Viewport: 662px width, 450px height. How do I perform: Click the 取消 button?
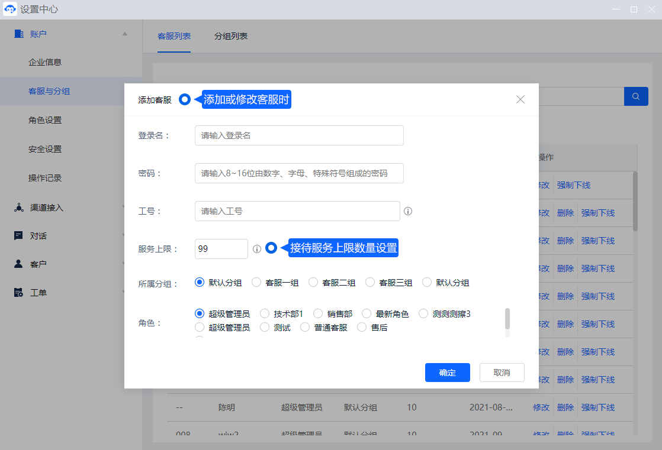coord(502,373)
